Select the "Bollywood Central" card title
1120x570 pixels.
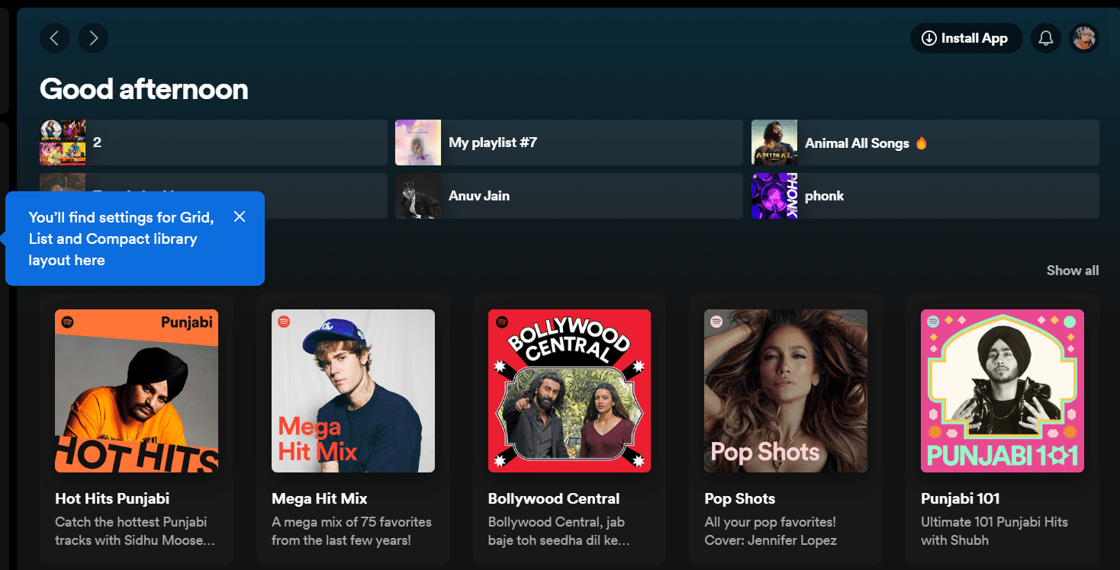[554, 499]
